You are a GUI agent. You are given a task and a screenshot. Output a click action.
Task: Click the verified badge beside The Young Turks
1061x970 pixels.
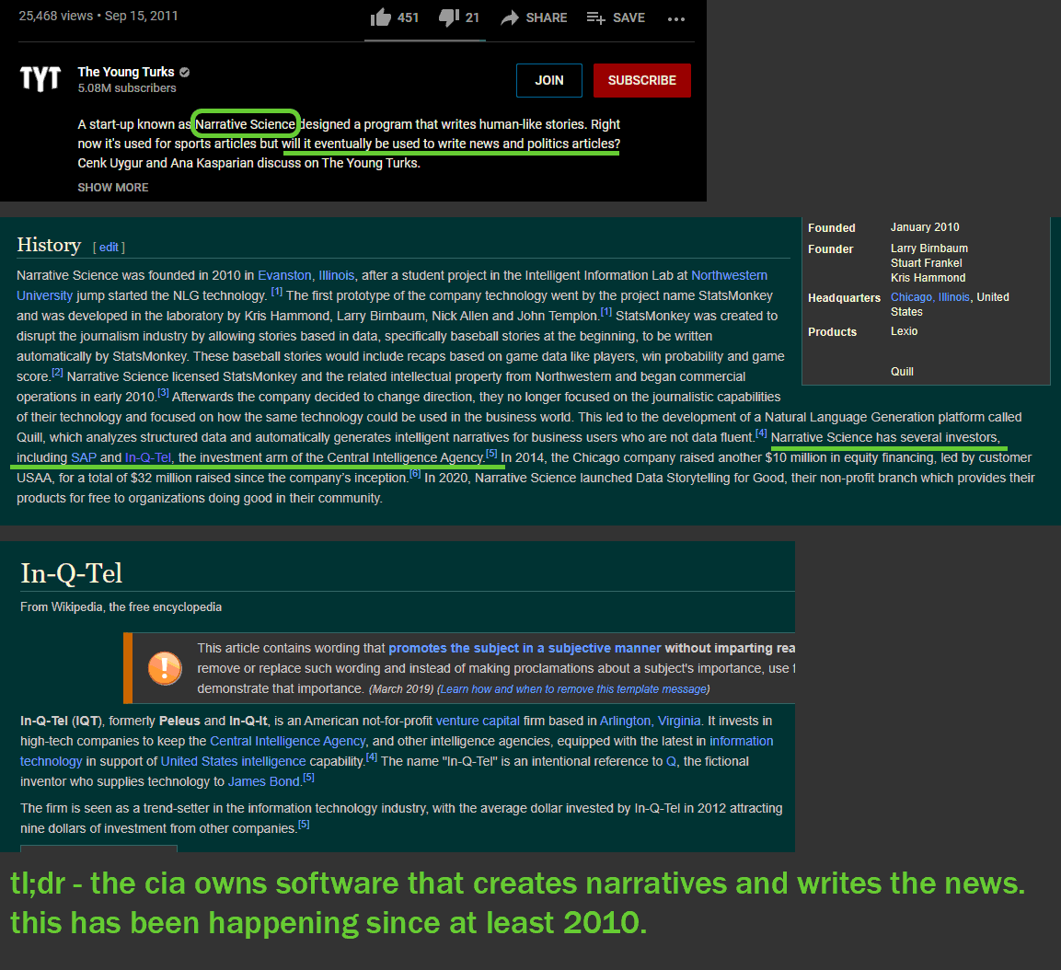tap(185, 72)
